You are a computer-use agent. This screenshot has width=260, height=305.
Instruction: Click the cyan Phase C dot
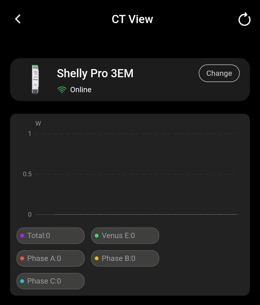click(22, 281)
